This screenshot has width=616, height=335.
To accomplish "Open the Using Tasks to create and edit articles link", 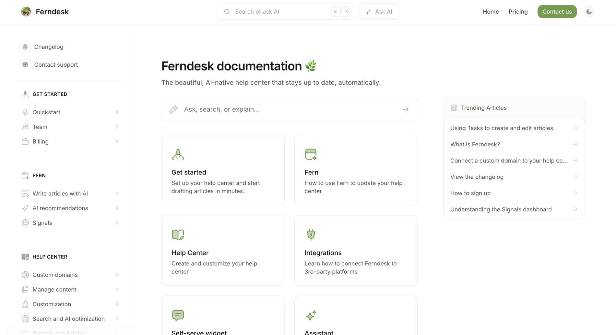I will tap(501, 128).
